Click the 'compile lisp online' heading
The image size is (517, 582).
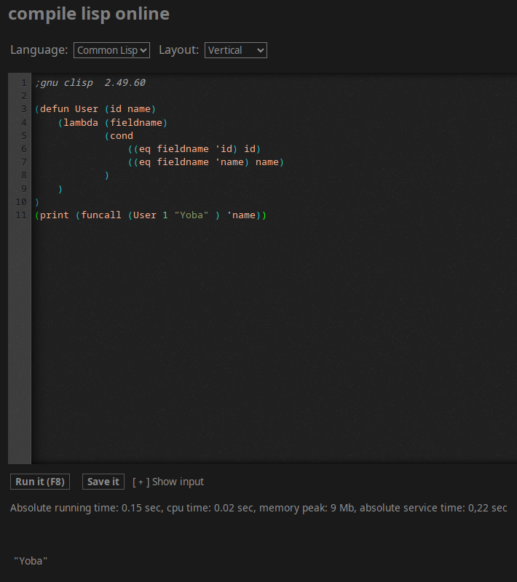click(89, 14)
